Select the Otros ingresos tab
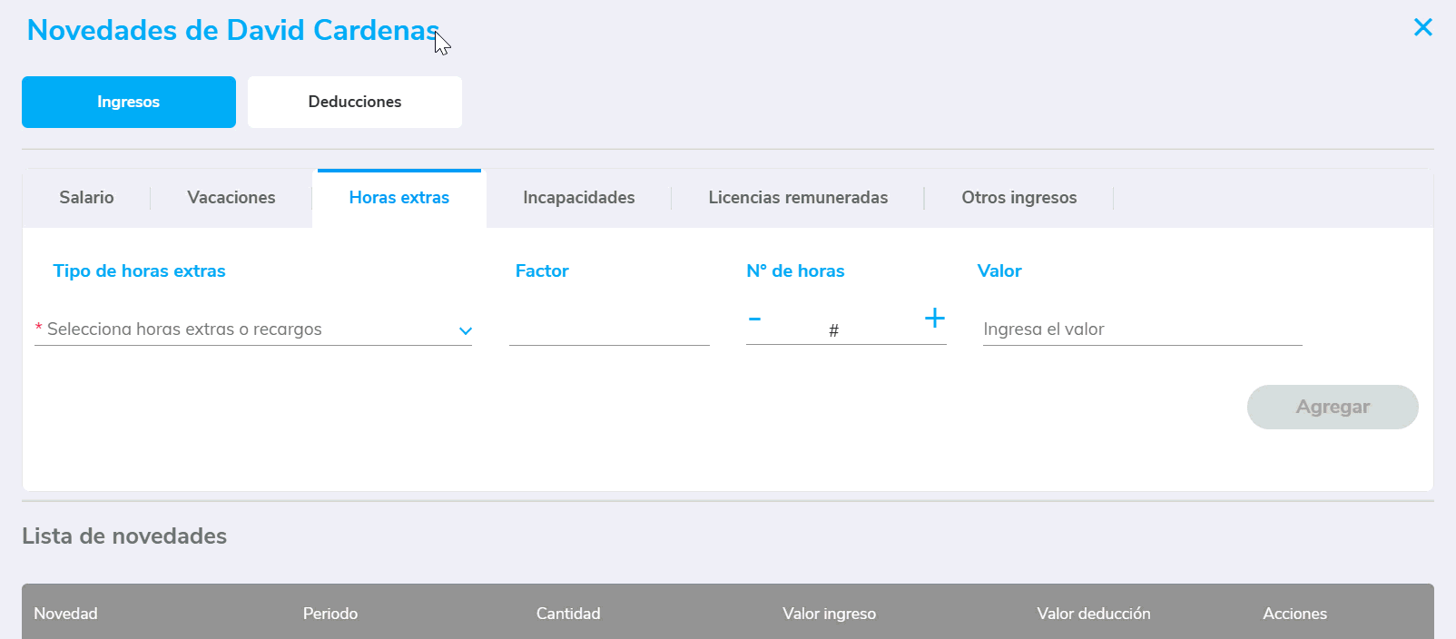1456x639 pixels. tap(1018, 198)
